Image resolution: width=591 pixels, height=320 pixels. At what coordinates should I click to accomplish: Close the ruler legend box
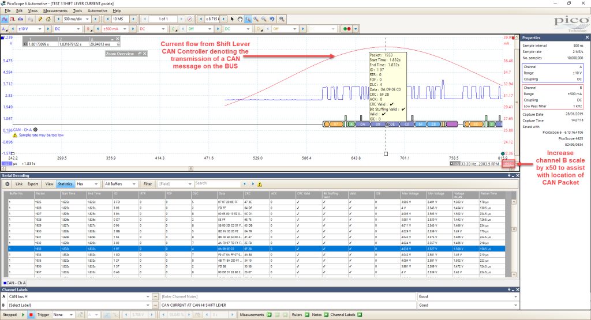tap(118, 39)
